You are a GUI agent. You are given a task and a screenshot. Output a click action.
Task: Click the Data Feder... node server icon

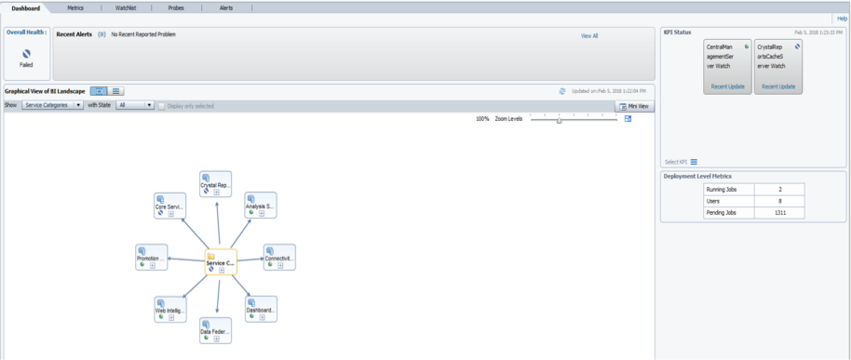click(x=205, y=324)
